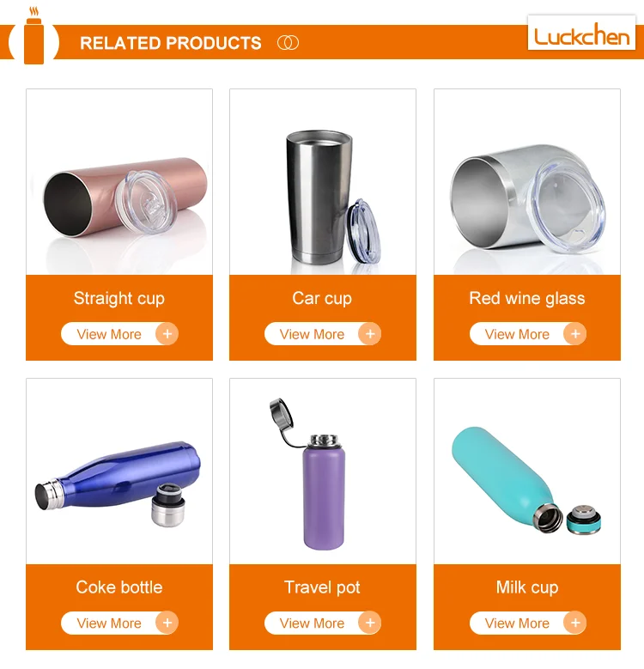
Task: Click the plus icon under Milk cup
Action: tap(575, 623)
